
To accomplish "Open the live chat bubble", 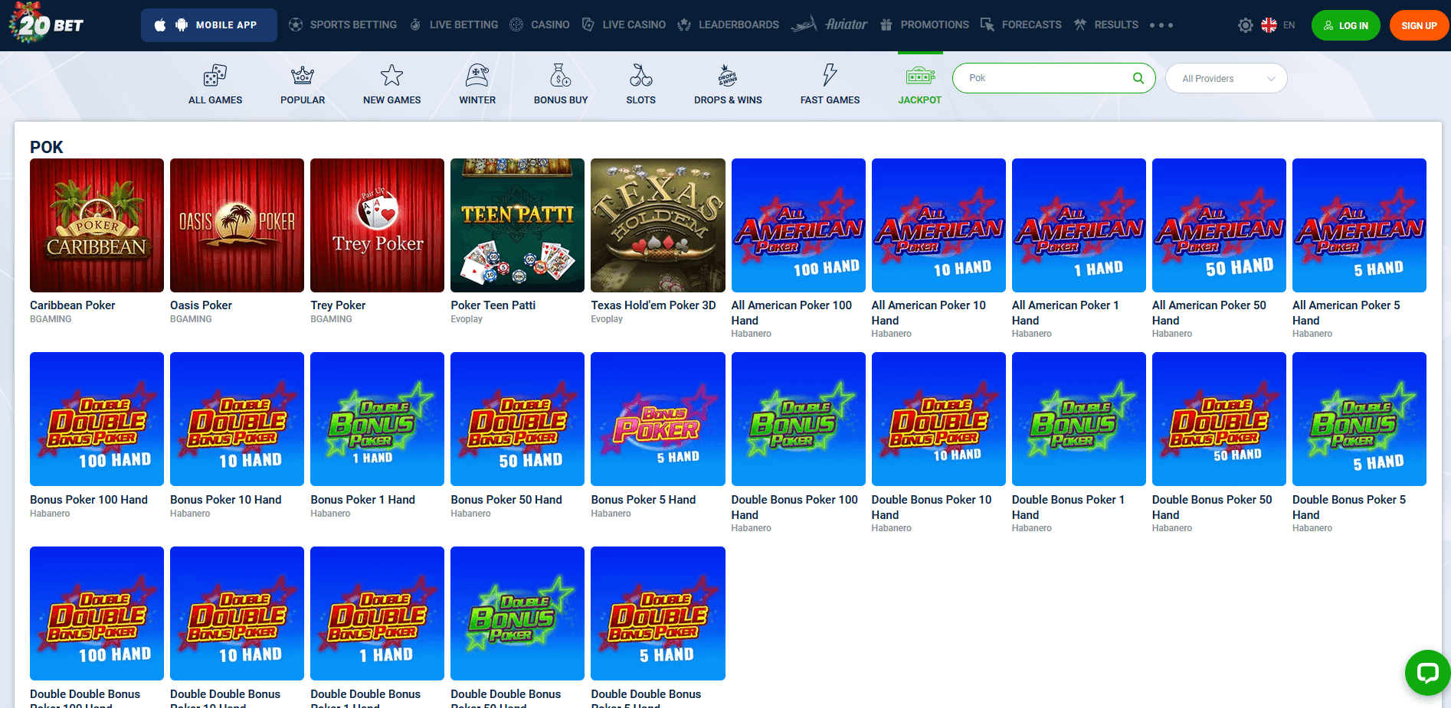I will pyautogui.click(x=1427, y=673).
